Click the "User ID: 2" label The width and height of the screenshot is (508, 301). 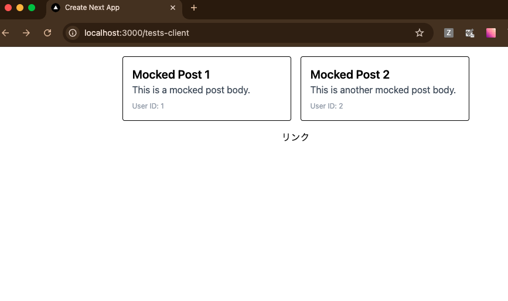coord(326,106)
